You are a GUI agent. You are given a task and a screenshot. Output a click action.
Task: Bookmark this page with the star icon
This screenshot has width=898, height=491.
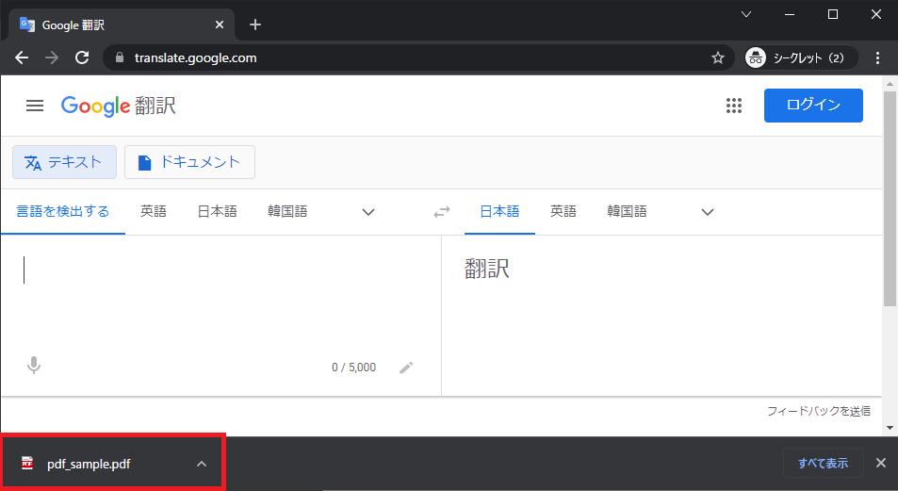[718, 57]
